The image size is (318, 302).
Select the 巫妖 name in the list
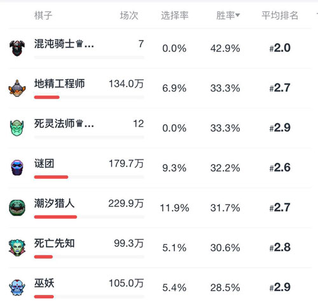tap(44, 283)
